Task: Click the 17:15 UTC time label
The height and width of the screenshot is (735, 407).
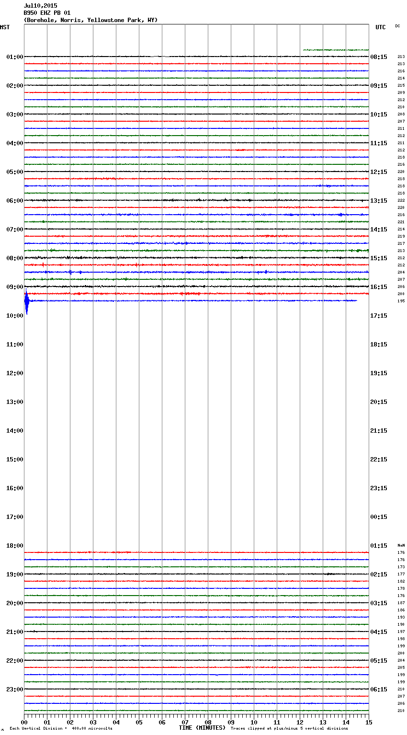Action: (379, 316)
